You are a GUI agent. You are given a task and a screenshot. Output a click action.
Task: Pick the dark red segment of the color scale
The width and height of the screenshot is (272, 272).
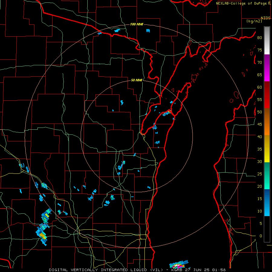[x=267, y=95]
